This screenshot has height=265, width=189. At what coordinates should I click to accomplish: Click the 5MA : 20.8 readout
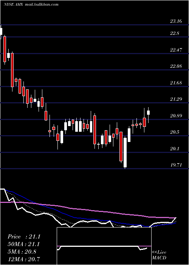click(x=22, y=252)
